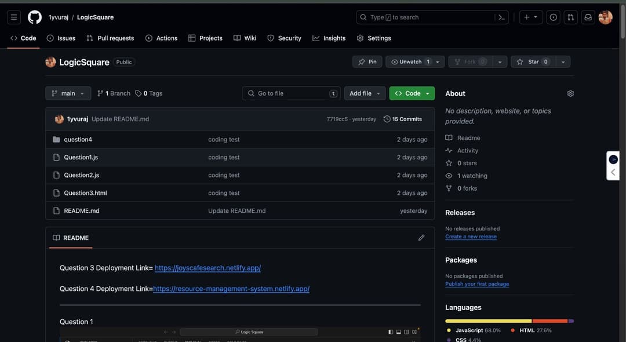
Task: Expand the create new plus dropdown
Action: [530, 17]
